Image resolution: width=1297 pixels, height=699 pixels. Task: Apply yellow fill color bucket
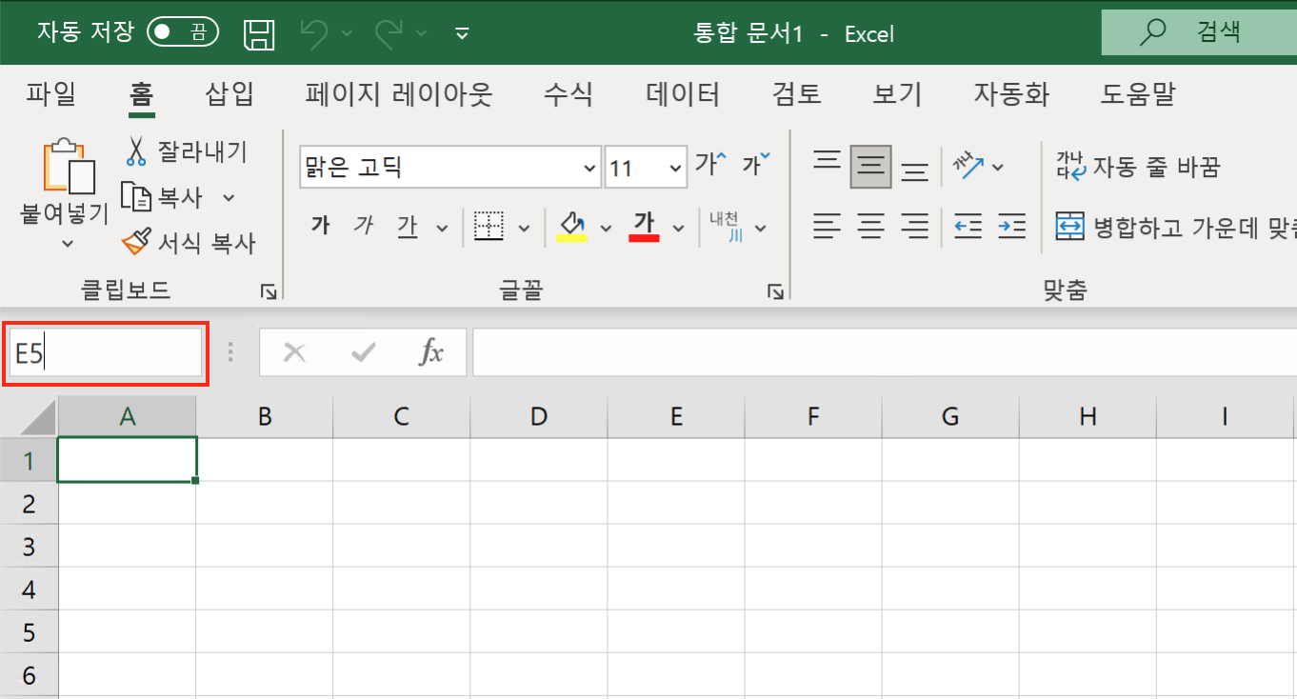coord(571,227)
